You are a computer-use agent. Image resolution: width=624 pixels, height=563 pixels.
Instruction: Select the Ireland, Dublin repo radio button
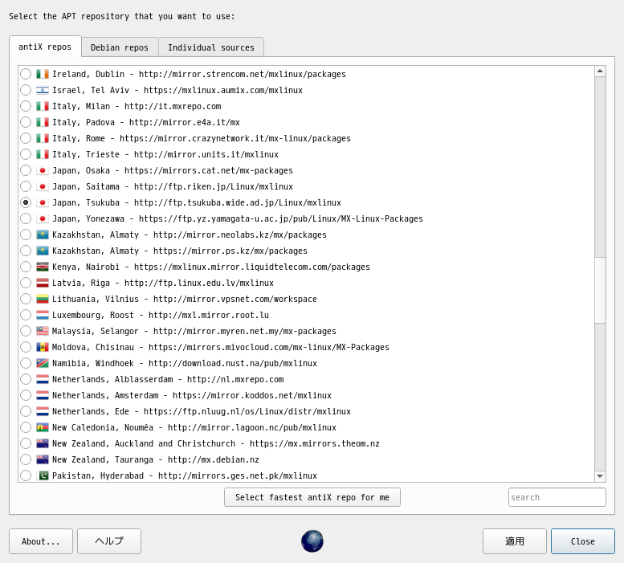click(26, 74)
